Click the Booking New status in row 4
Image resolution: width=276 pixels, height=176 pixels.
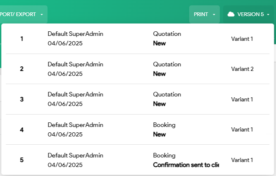[159, 134]
